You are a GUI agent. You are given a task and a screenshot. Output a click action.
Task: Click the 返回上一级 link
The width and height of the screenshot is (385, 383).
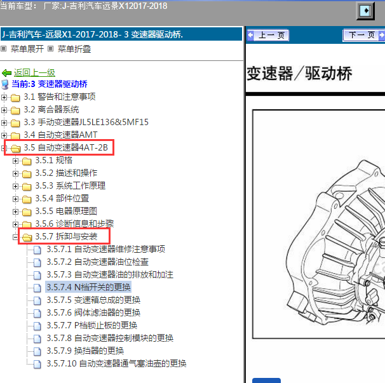pos(34,72)
